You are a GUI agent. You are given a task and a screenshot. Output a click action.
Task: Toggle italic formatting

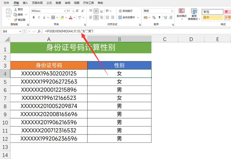(39, 17)
